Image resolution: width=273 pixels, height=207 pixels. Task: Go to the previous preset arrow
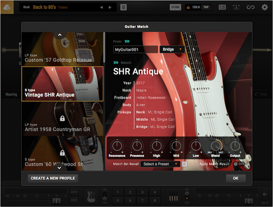pyautogui.click(x=102, y=7)
